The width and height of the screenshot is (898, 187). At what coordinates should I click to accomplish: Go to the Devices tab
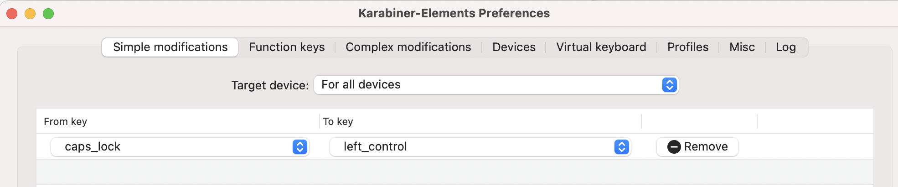[x=514, y=47]
